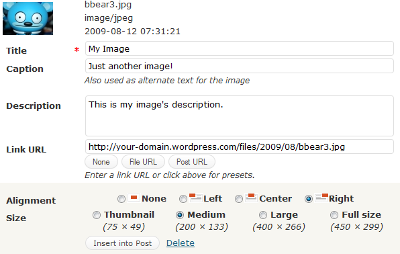Click the Center alignment icon
The image size is (400, 254).
click(x=251, y=198)
